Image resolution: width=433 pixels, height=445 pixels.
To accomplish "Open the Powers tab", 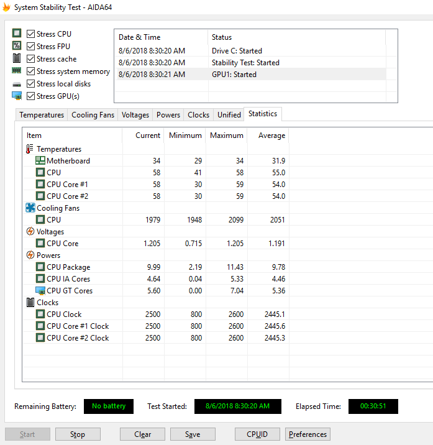I will coord(168,114).
